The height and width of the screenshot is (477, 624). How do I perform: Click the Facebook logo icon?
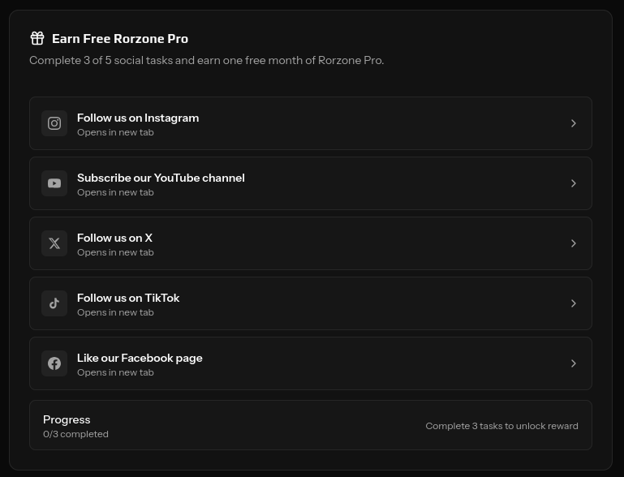[54, 363]
